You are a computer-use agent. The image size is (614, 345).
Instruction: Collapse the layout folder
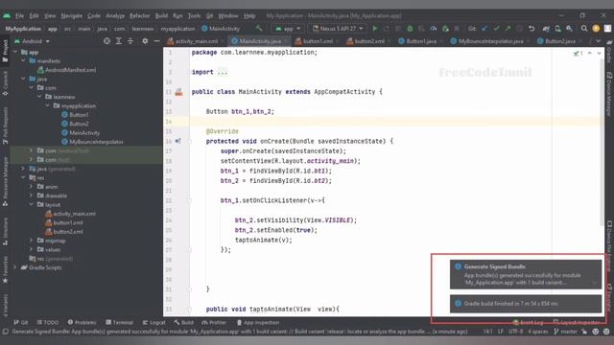(31, 204)
